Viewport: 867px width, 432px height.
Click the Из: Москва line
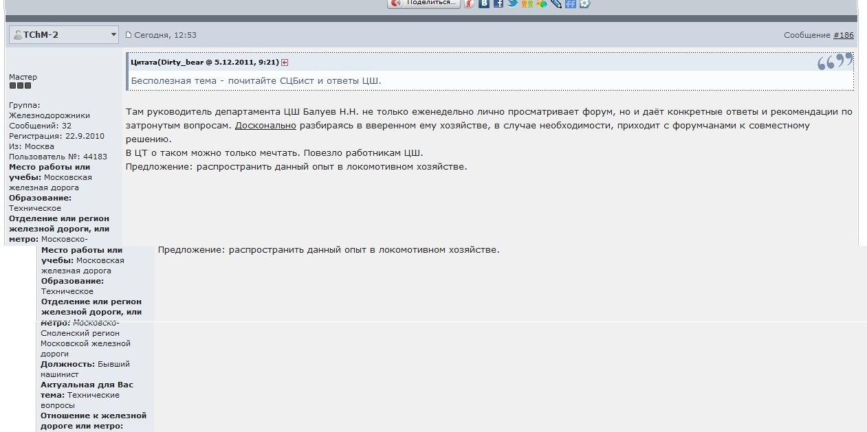32,146
